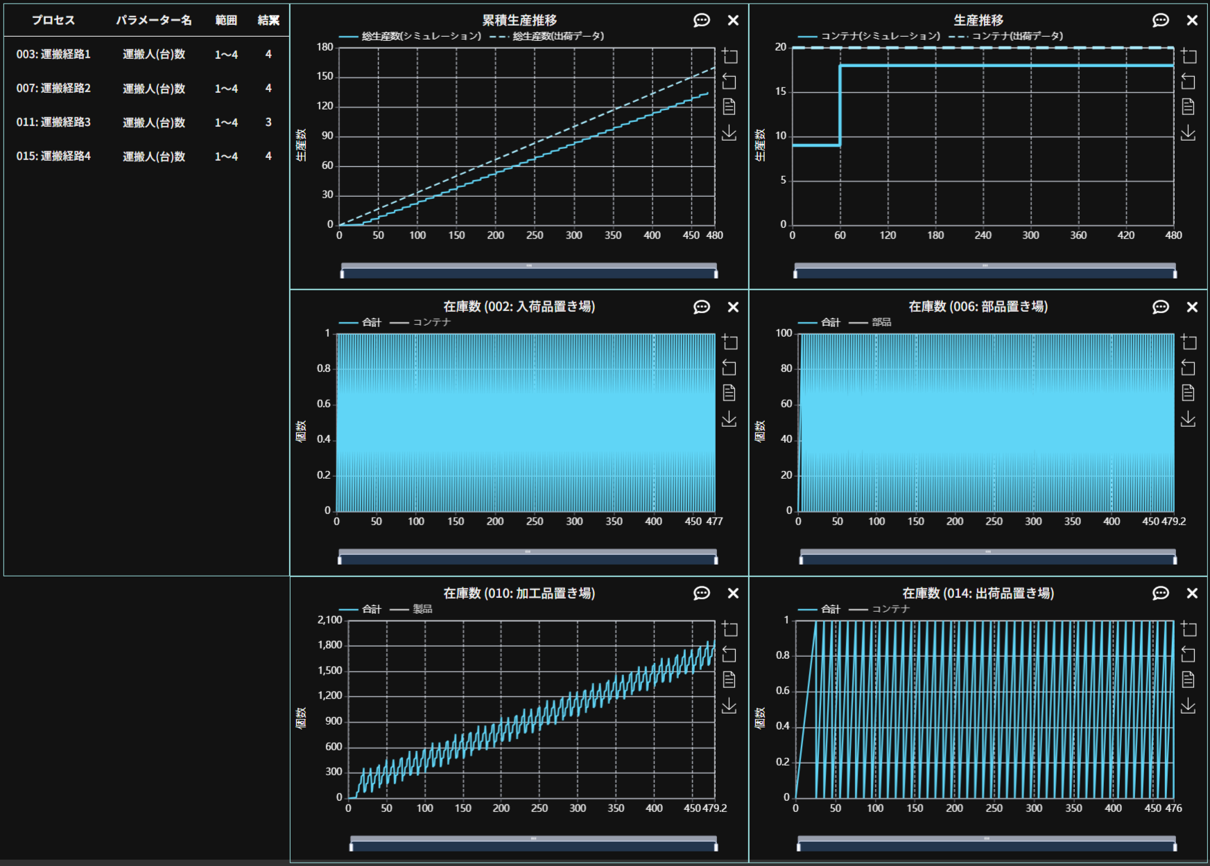The height and width of the screenshot is (866, 1210).
Task: Enable area zoom tool on 生産推移 chart
Action: [1188, 56]
